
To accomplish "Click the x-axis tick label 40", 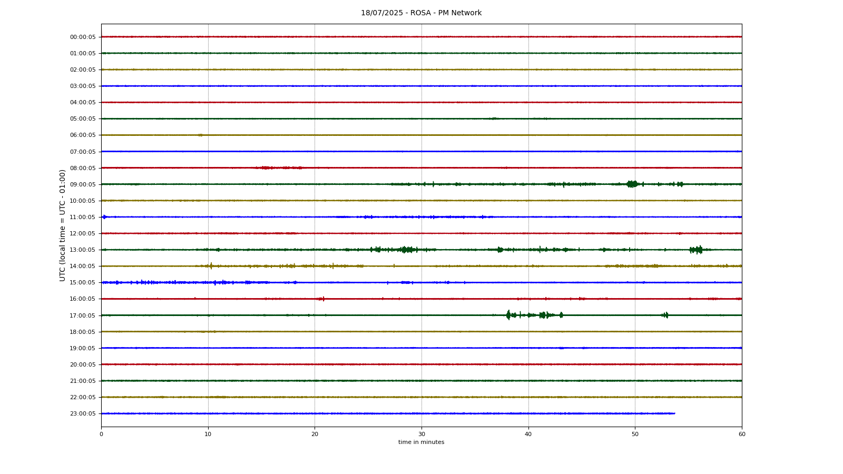I will [528, 434].
